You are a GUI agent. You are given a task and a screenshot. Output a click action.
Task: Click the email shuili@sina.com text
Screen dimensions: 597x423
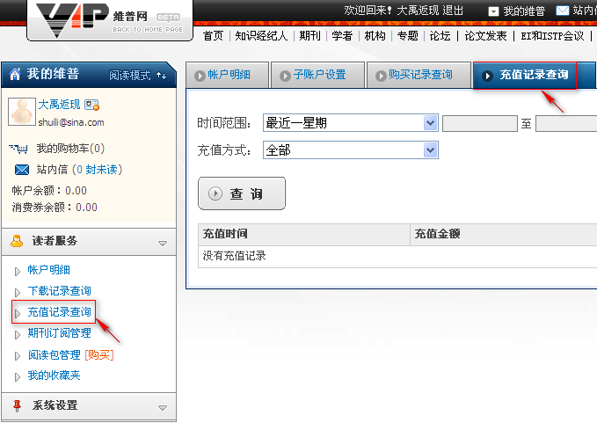coord(71,122)
